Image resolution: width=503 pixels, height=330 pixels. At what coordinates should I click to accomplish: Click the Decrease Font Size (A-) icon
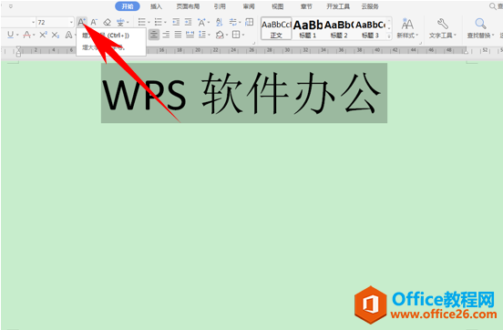point(94,22)
